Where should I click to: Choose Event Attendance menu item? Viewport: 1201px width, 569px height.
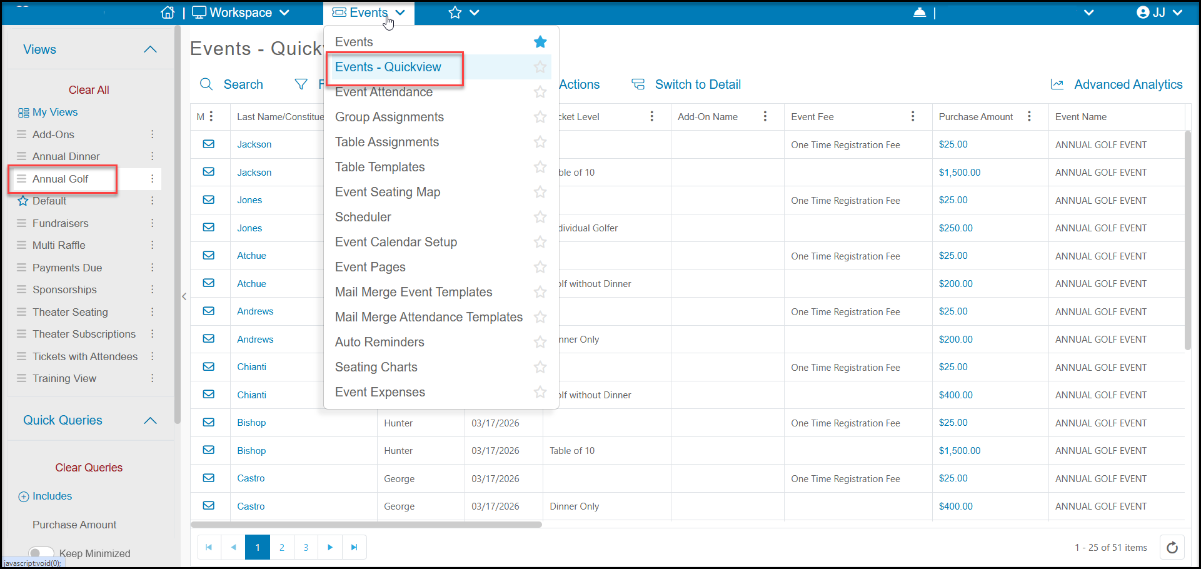point(384,92)
